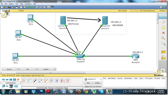The width and height of the screenshot is (168, 95).
Task: Switch to the Realtime mode tab
Action: coord(159,75)
